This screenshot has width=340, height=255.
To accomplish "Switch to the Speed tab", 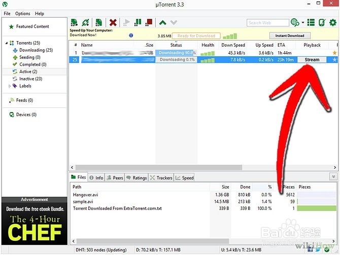I will [x=185, y=177].
